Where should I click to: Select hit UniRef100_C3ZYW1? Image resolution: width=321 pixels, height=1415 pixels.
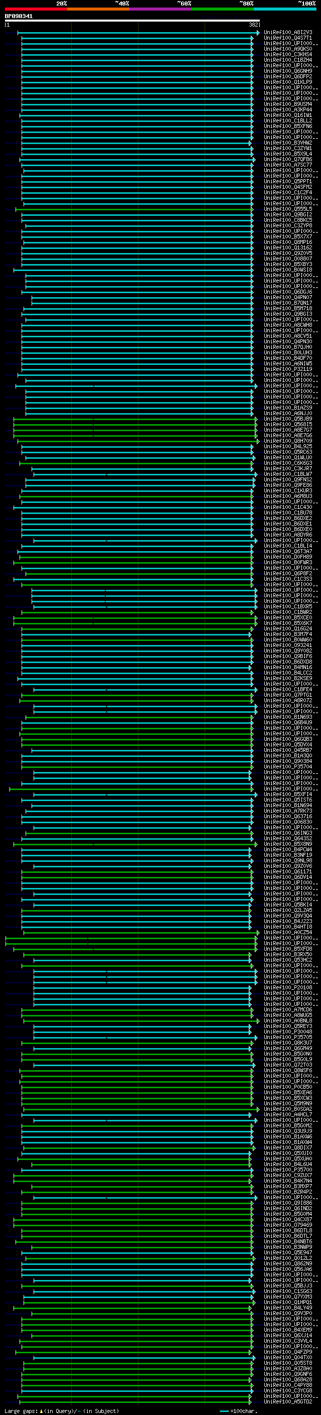288,148
